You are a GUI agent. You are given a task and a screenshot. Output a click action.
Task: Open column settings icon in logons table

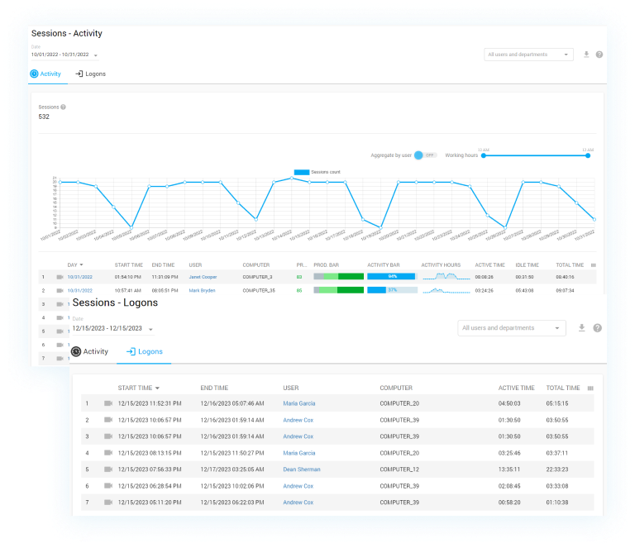click(x=590, y=388)
